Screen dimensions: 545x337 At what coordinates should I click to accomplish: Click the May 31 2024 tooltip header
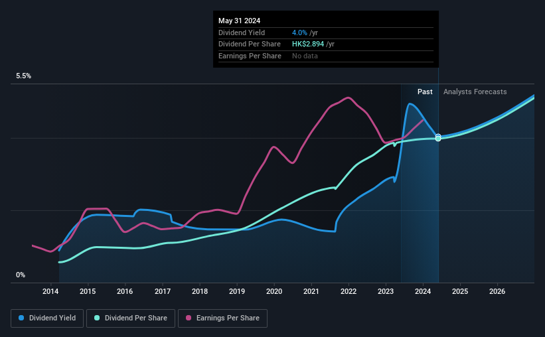(x=239, y=21)
